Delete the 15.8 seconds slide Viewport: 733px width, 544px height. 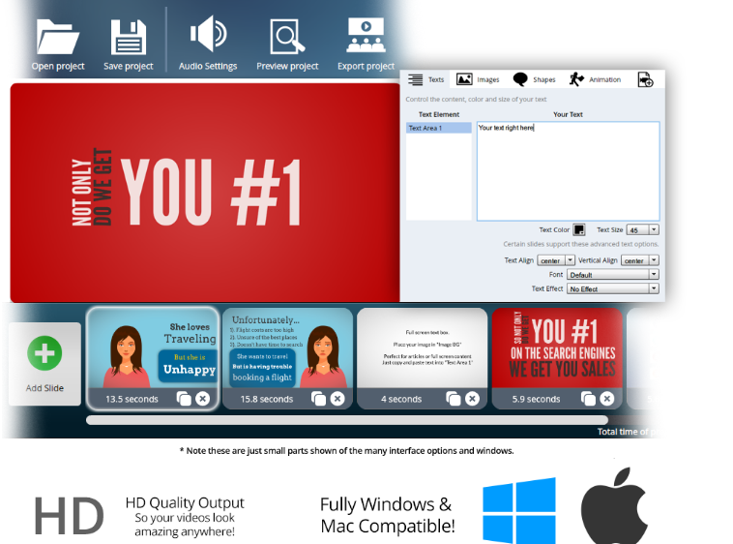(x=337, y=399)
